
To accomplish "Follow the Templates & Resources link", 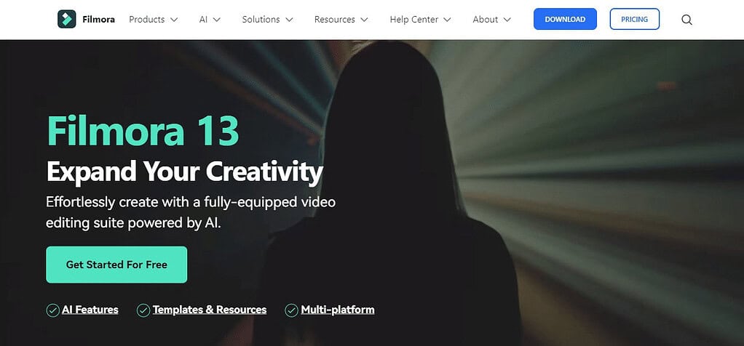I will [209, 310].
